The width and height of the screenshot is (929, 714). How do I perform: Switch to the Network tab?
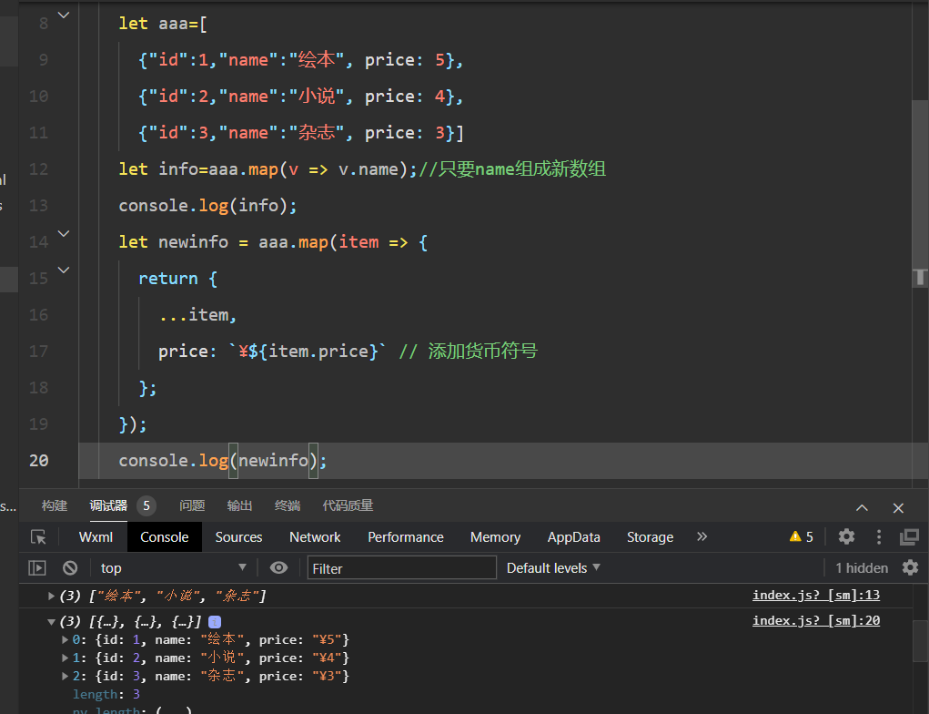(315, 537)
